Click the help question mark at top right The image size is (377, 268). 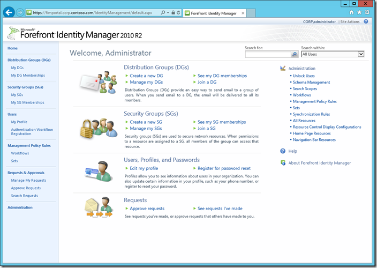(366, 21)
